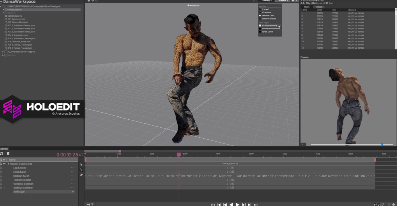This screenshot has height=206, width=397.
Task: Expand the Dancer_Exports tree node
Action: click(3, 10)
